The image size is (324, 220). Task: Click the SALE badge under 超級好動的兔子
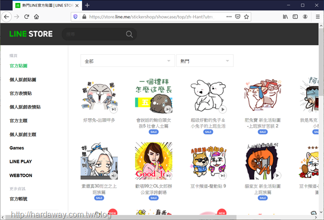tap(208, 132)
